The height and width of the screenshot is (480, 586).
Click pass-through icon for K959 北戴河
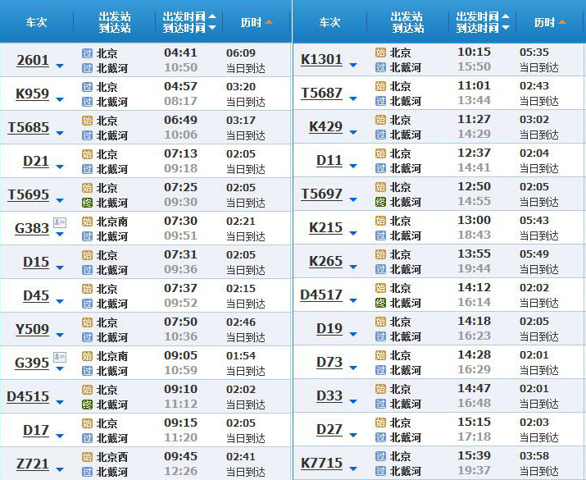coord(87,102)
